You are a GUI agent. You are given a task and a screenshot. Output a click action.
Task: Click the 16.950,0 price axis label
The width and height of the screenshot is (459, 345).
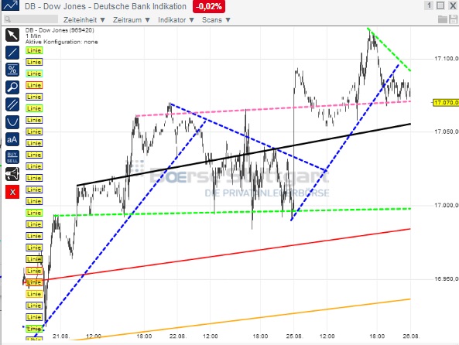click(x=446, y=279)
